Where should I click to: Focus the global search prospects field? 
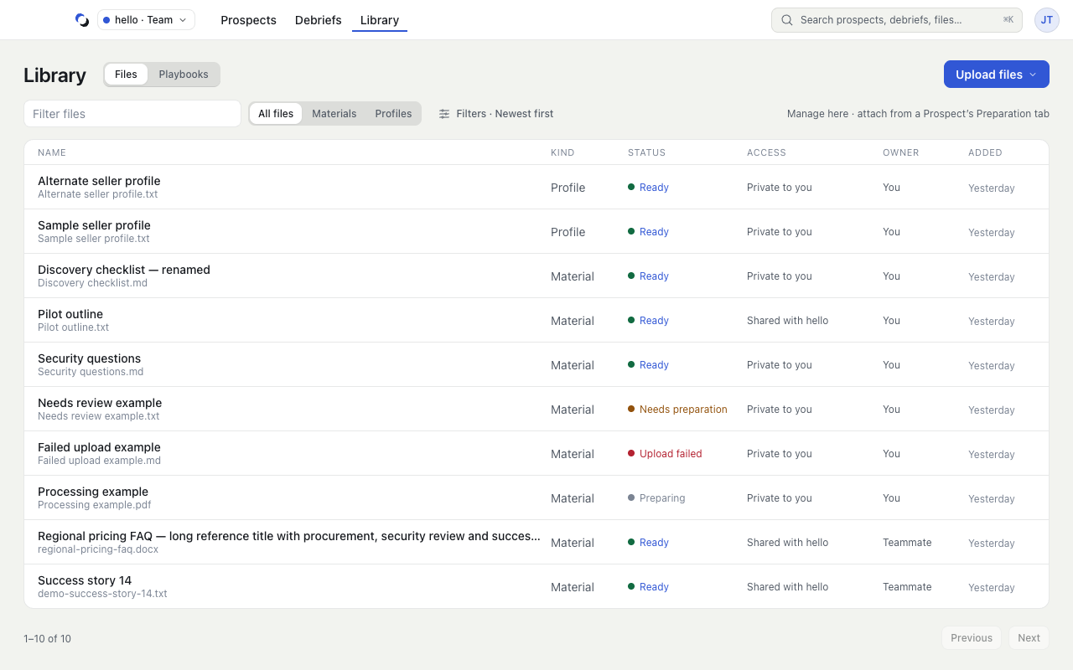pyautogui.click(x=897, y=20)
